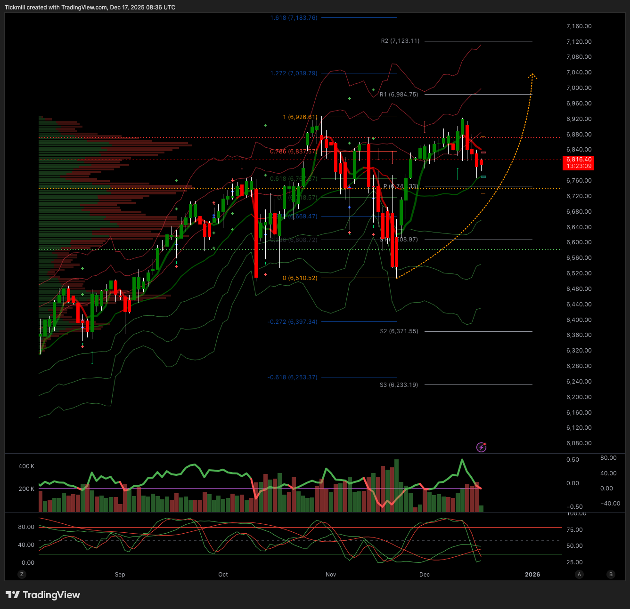Toggle the circled A scale button
The image size is (630, 609).
[x=579, y=574]
